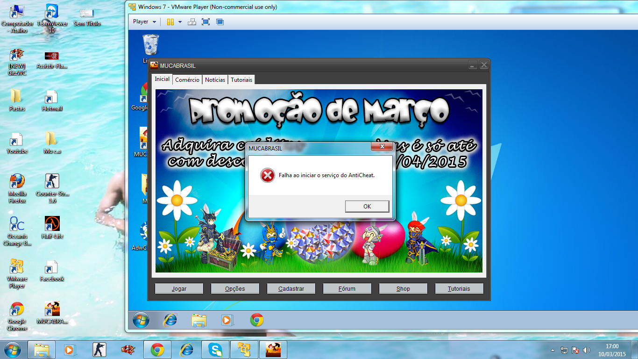The height and width of the screenshot is (359, 638).
Task: Click Send Ctrl+Alt+Del icon in VMware toolbar
Action: tap(191, 22)
